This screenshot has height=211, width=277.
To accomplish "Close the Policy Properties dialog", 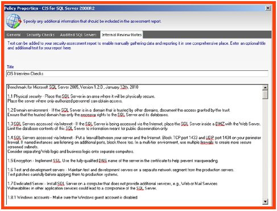I will pos(268,8).
